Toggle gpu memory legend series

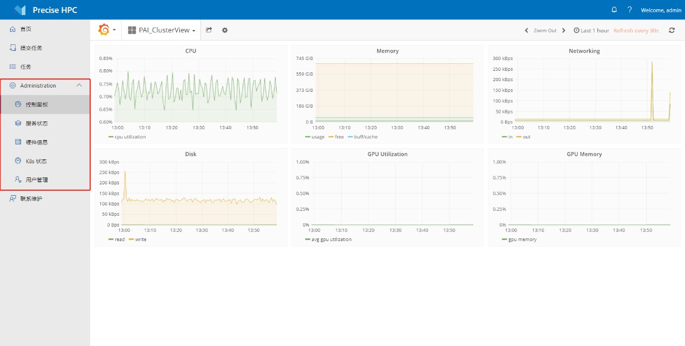(519, 239)
